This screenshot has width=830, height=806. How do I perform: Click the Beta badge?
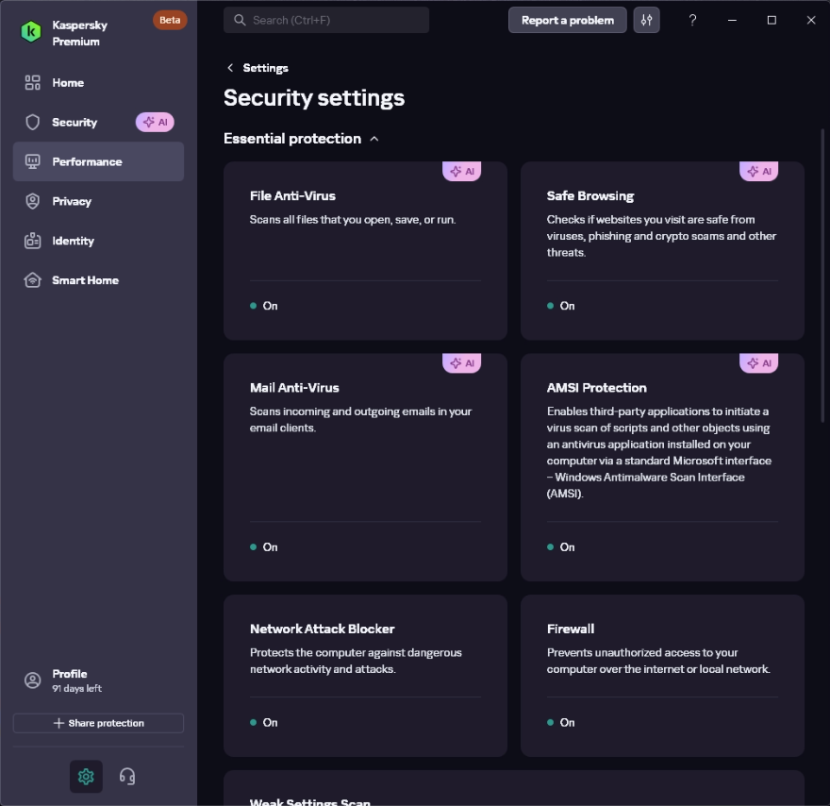point(170,20)
